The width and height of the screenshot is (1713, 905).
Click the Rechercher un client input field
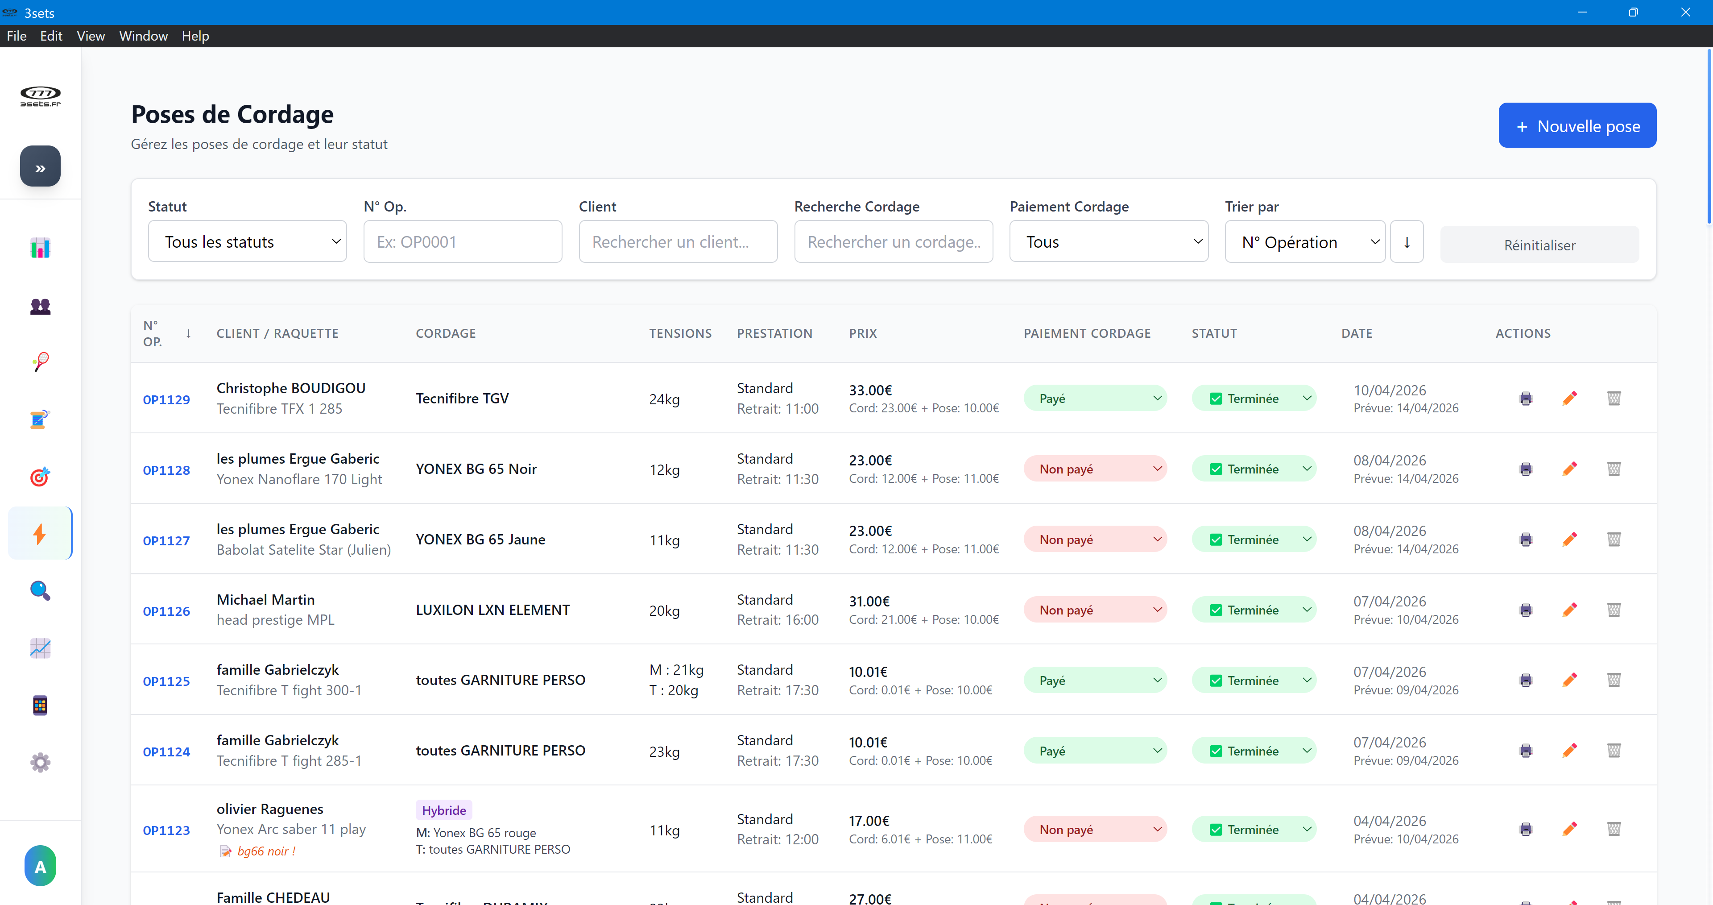[678, 242]
